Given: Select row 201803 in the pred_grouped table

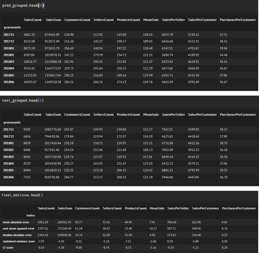Looking at the screenshot, I should coord(130,62).
